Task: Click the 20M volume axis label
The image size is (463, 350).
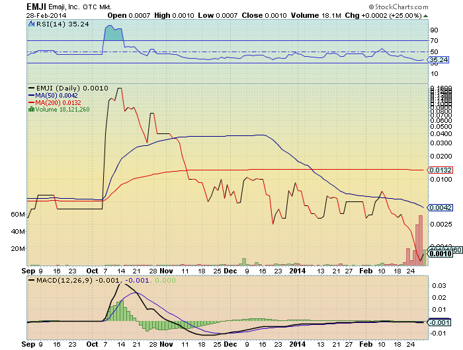Action: tap(18, 248)
